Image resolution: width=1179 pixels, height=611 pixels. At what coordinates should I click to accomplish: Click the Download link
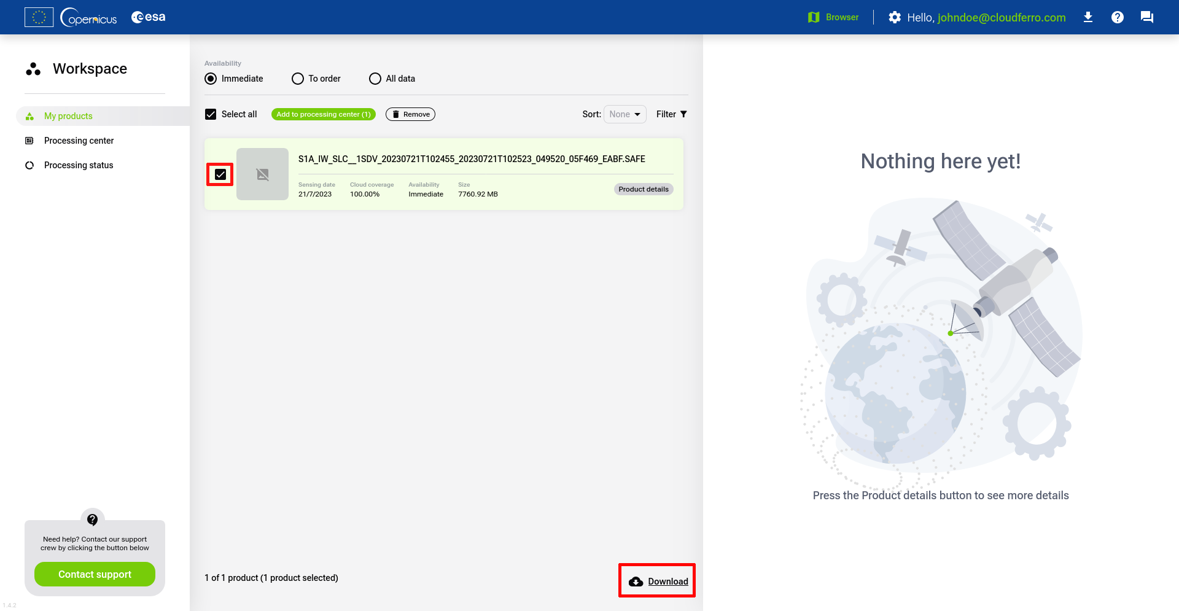tap(667, 582)
